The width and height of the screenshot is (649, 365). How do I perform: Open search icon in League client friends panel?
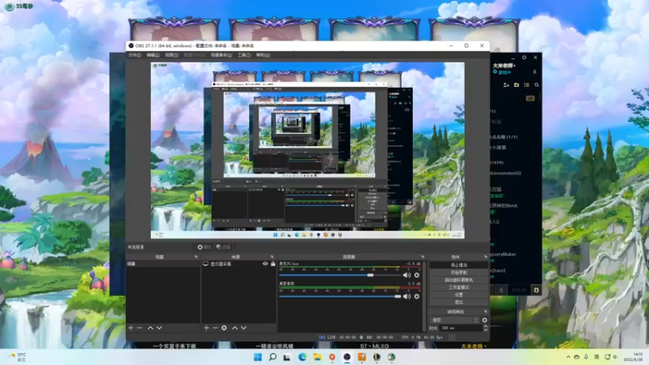[537, 85]
